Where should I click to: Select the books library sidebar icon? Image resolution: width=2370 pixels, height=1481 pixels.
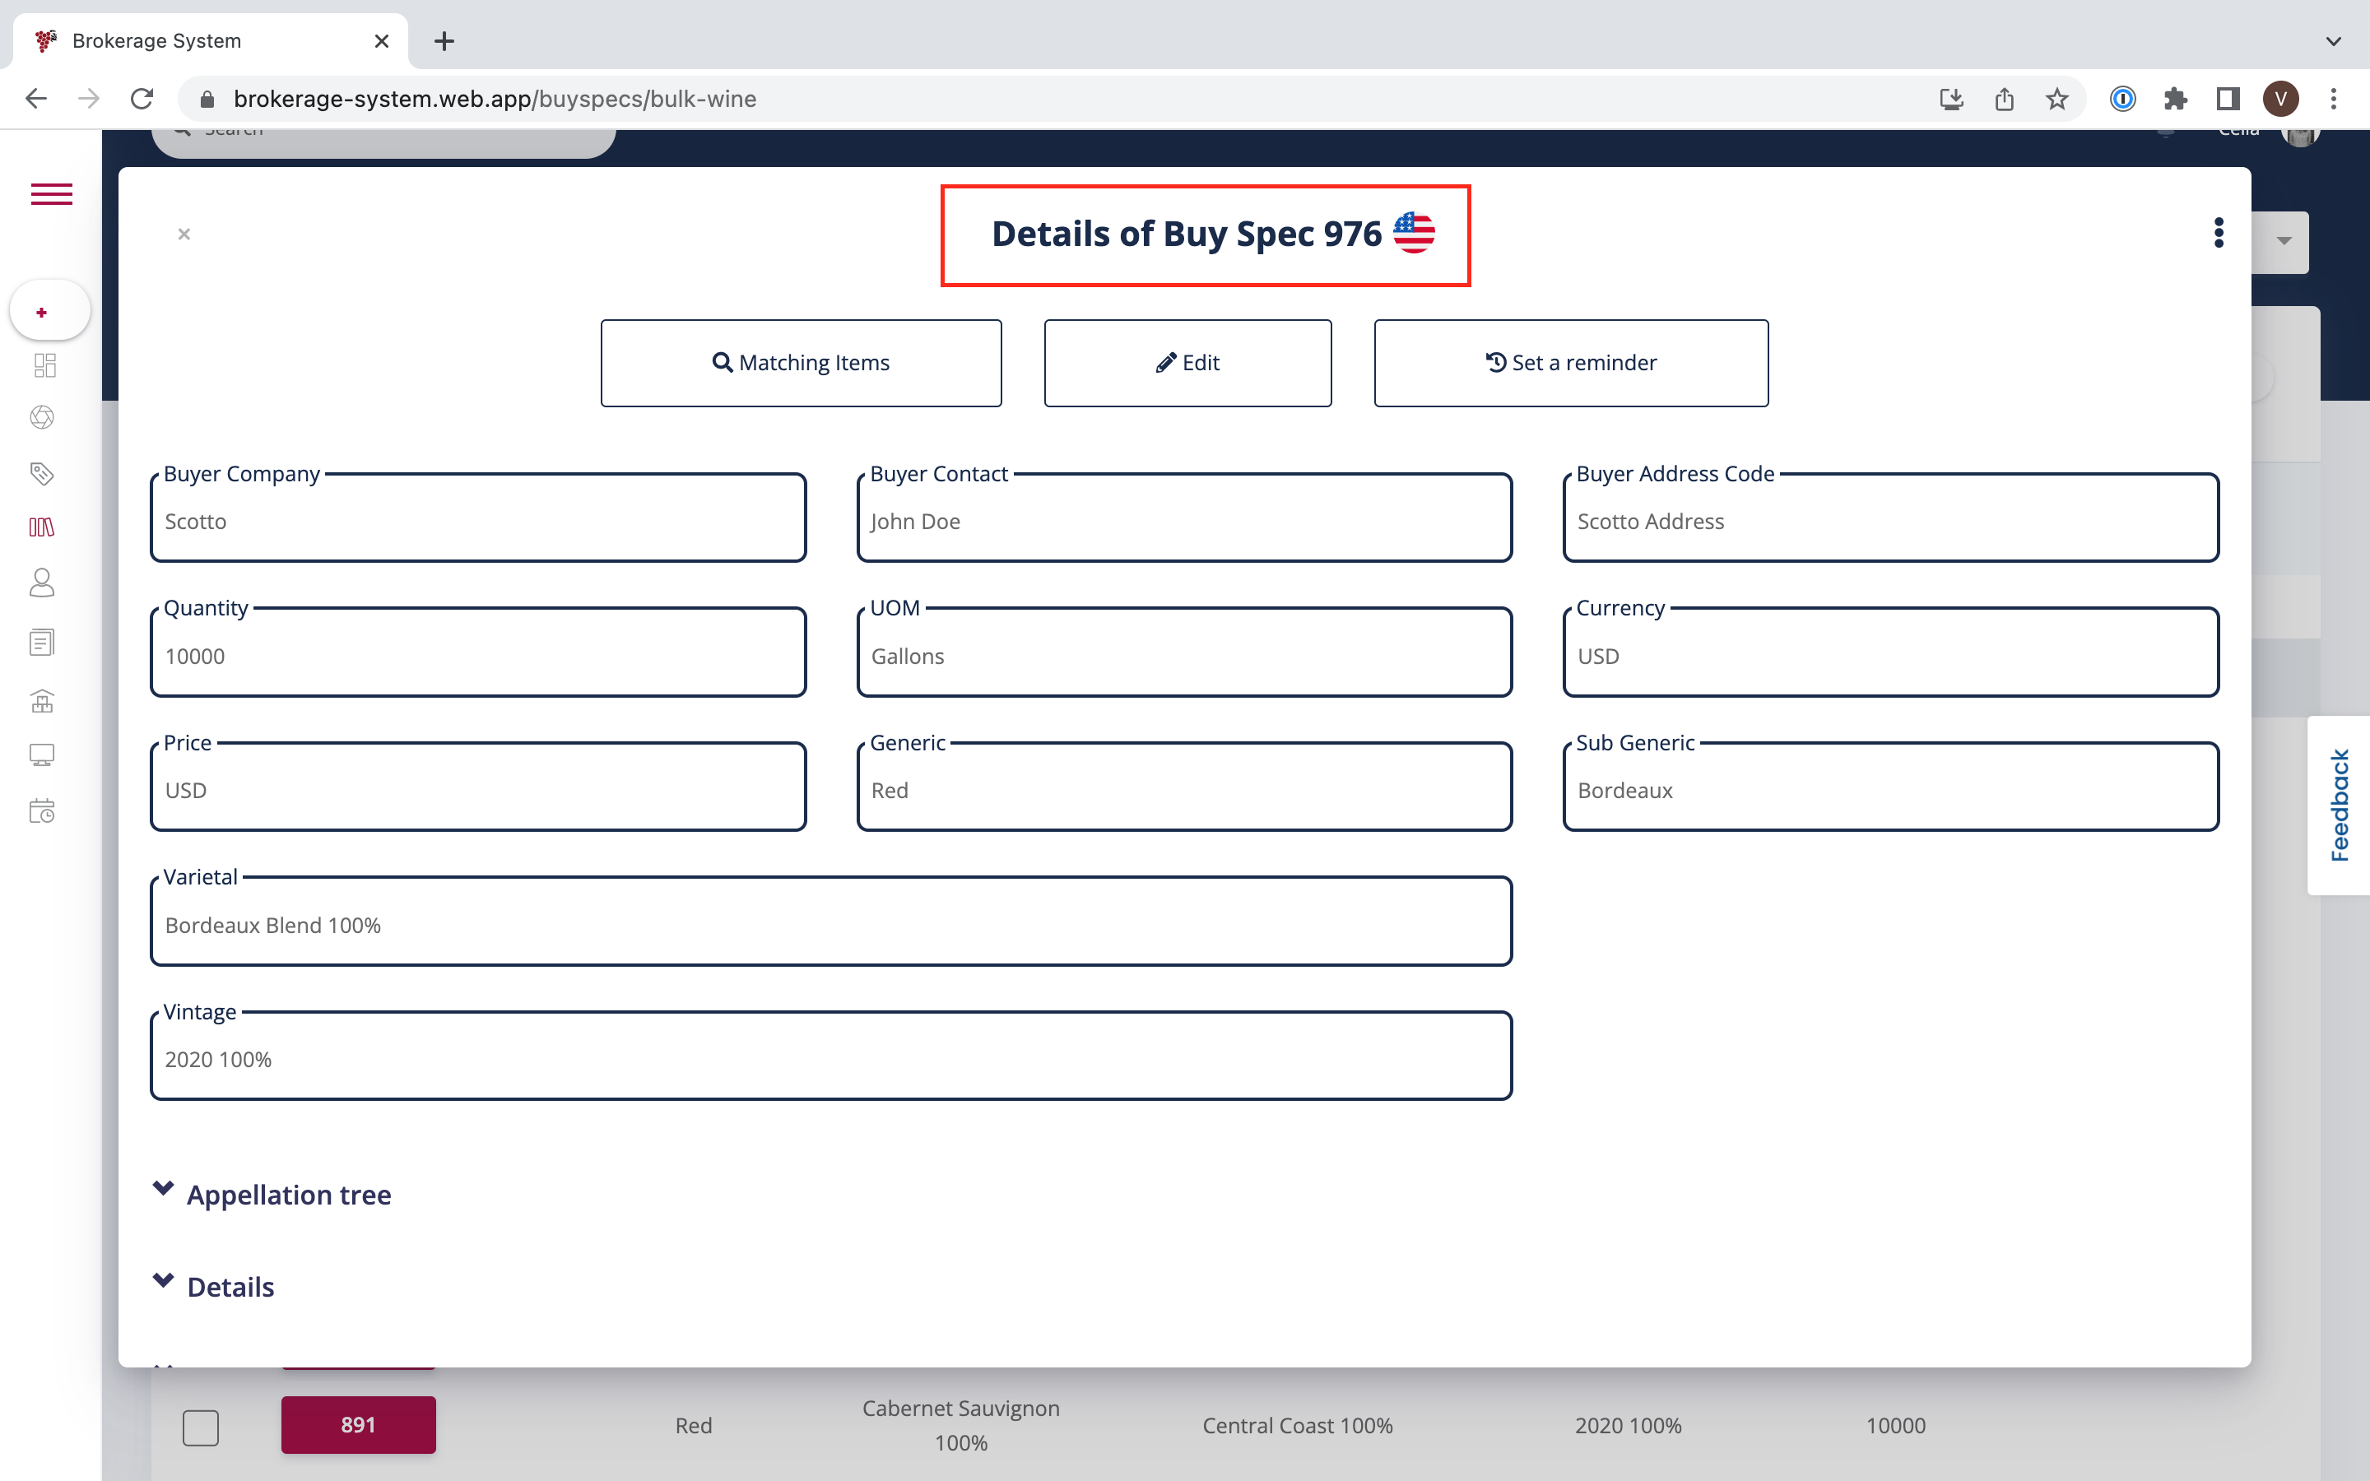[42, 528]
